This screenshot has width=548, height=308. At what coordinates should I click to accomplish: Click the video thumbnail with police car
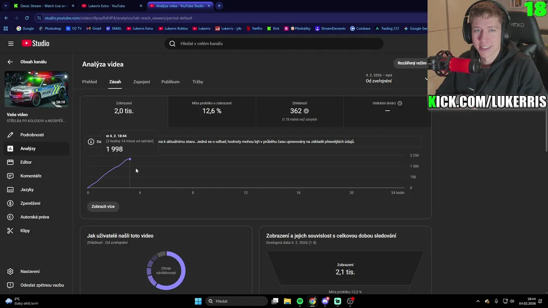point(36,89)
